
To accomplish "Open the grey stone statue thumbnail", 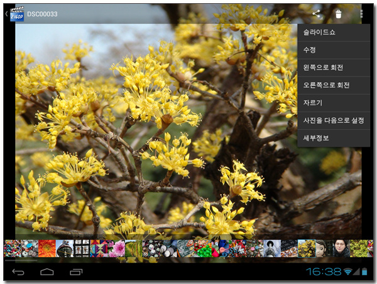I will [272, 248].
